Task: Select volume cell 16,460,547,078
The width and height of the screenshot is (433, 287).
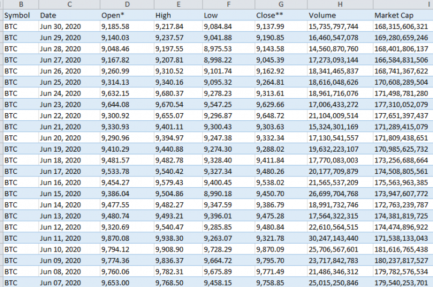Action: [x=340, y=37]
